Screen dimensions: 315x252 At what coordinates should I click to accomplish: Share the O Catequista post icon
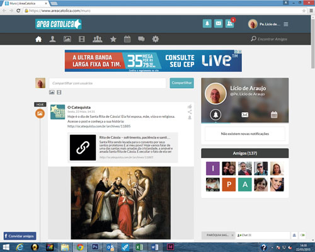tap(190, 112)
